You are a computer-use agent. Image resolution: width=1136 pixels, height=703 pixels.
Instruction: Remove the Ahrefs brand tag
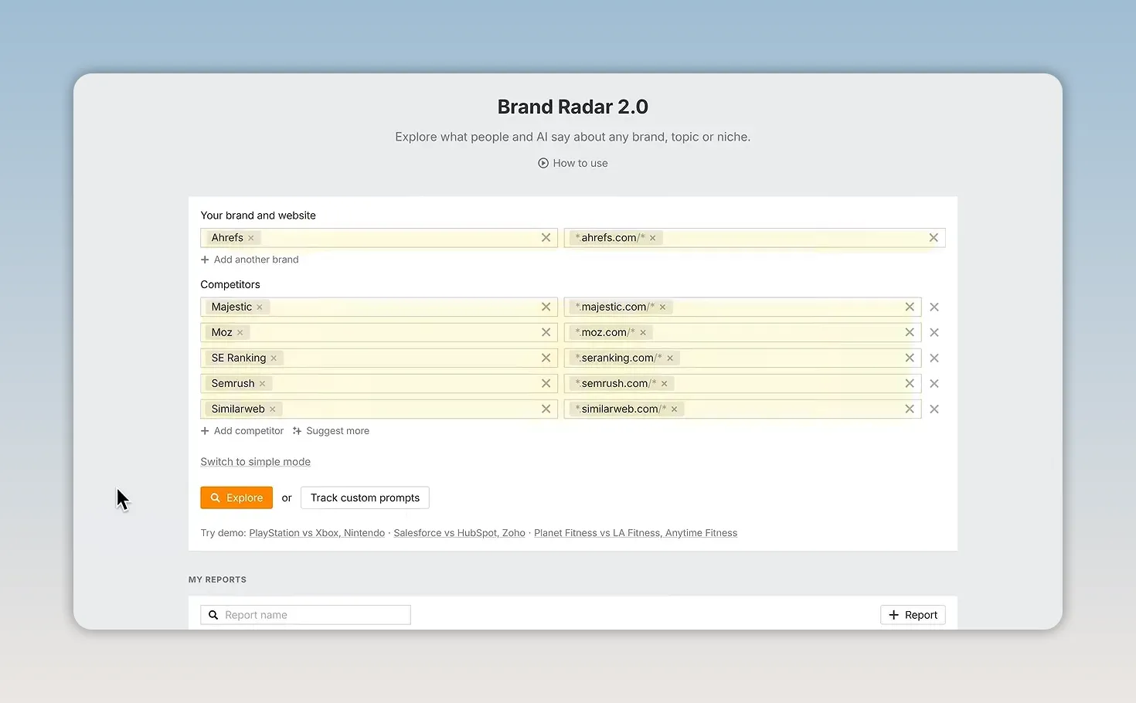(x=251, y=238)
